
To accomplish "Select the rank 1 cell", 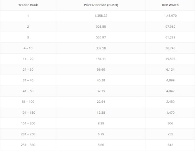I will [x=28, y=16].
